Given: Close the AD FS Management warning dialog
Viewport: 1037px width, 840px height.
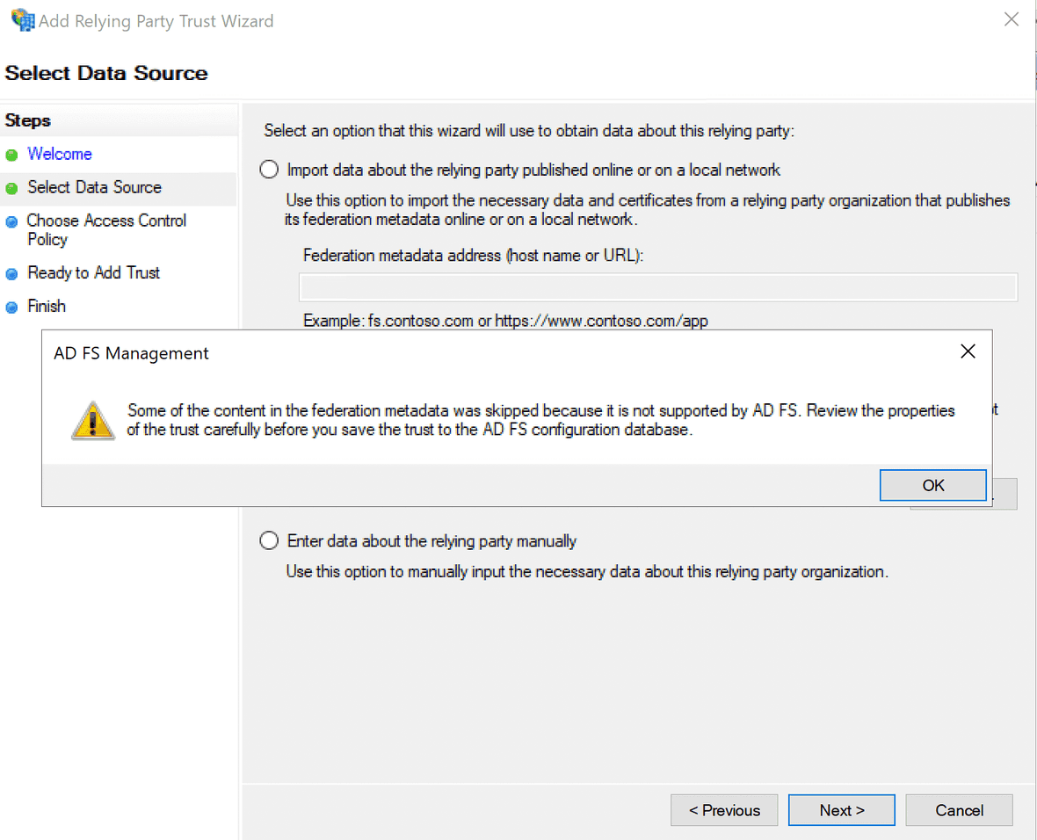Looking at the screenshot, I should [968, 351].
